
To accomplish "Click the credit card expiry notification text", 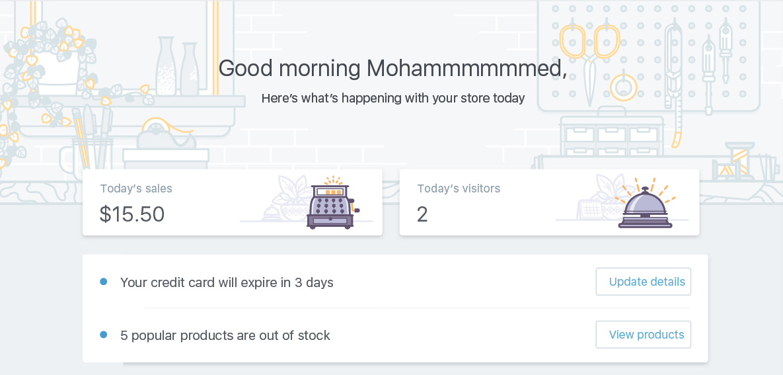I will (227, 282).
